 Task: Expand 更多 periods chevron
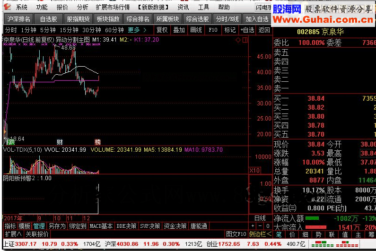(145, 30)
